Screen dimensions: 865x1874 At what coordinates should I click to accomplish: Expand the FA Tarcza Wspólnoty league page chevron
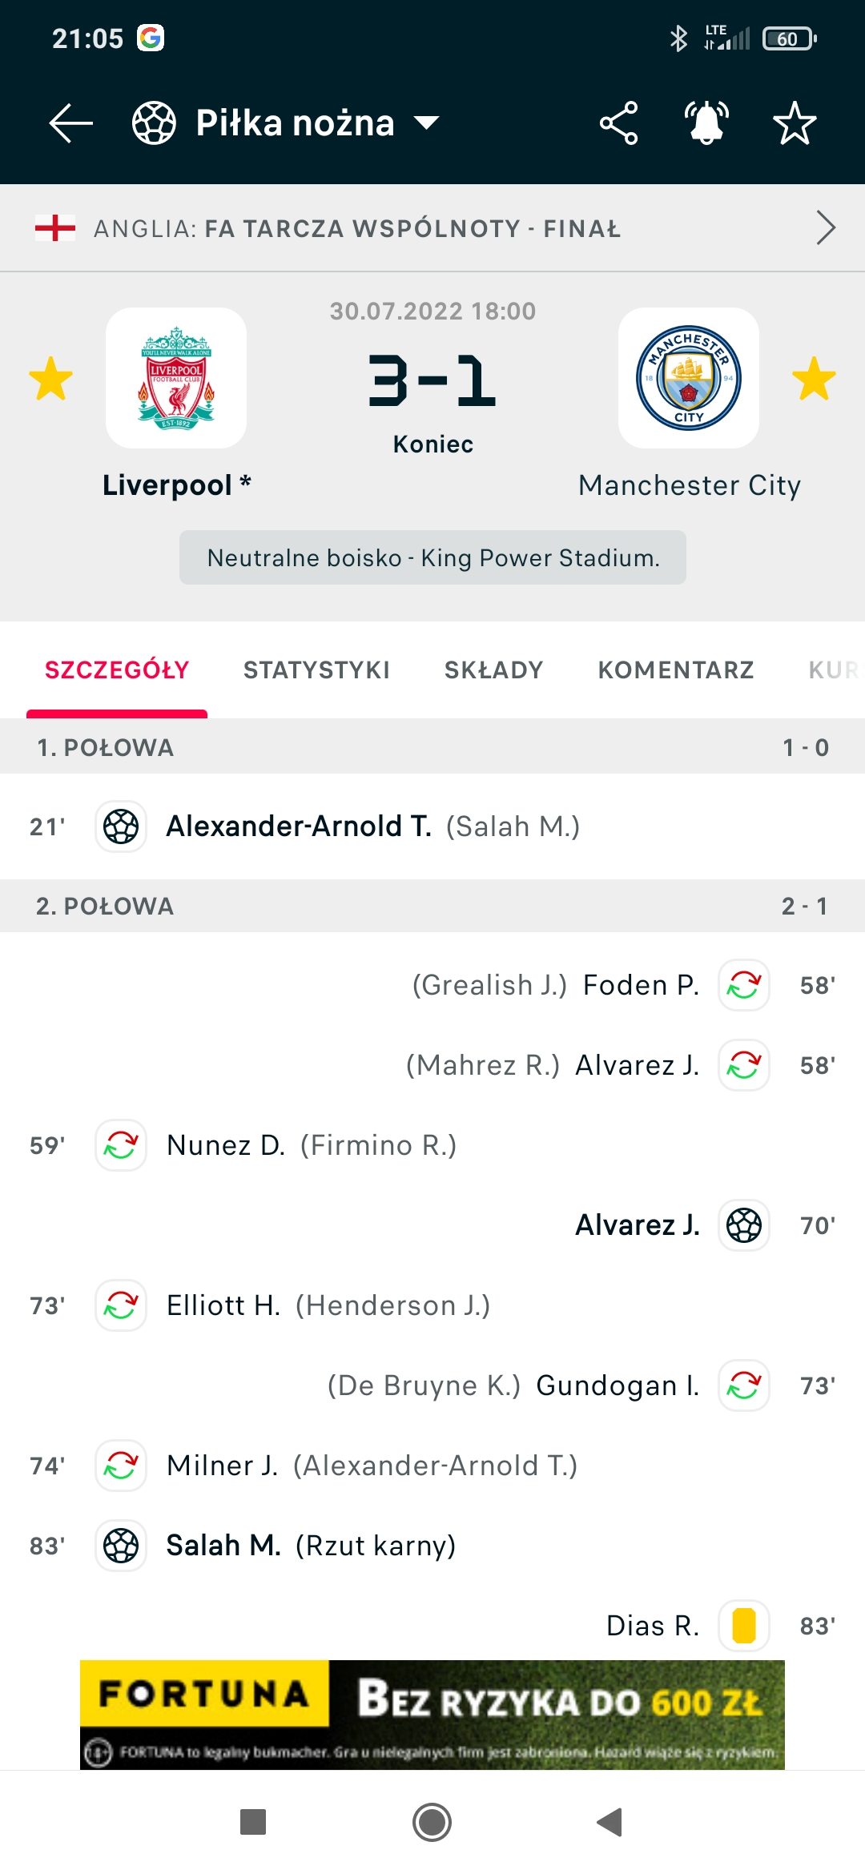coord(827,228)
